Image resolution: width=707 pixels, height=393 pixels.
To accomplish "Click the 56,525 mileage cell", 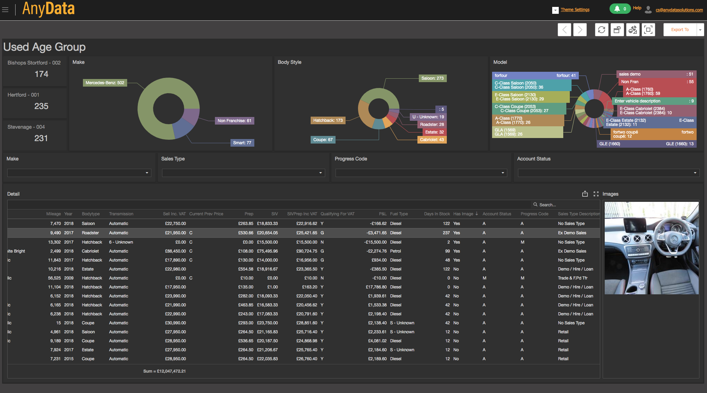I will [54, 278].
